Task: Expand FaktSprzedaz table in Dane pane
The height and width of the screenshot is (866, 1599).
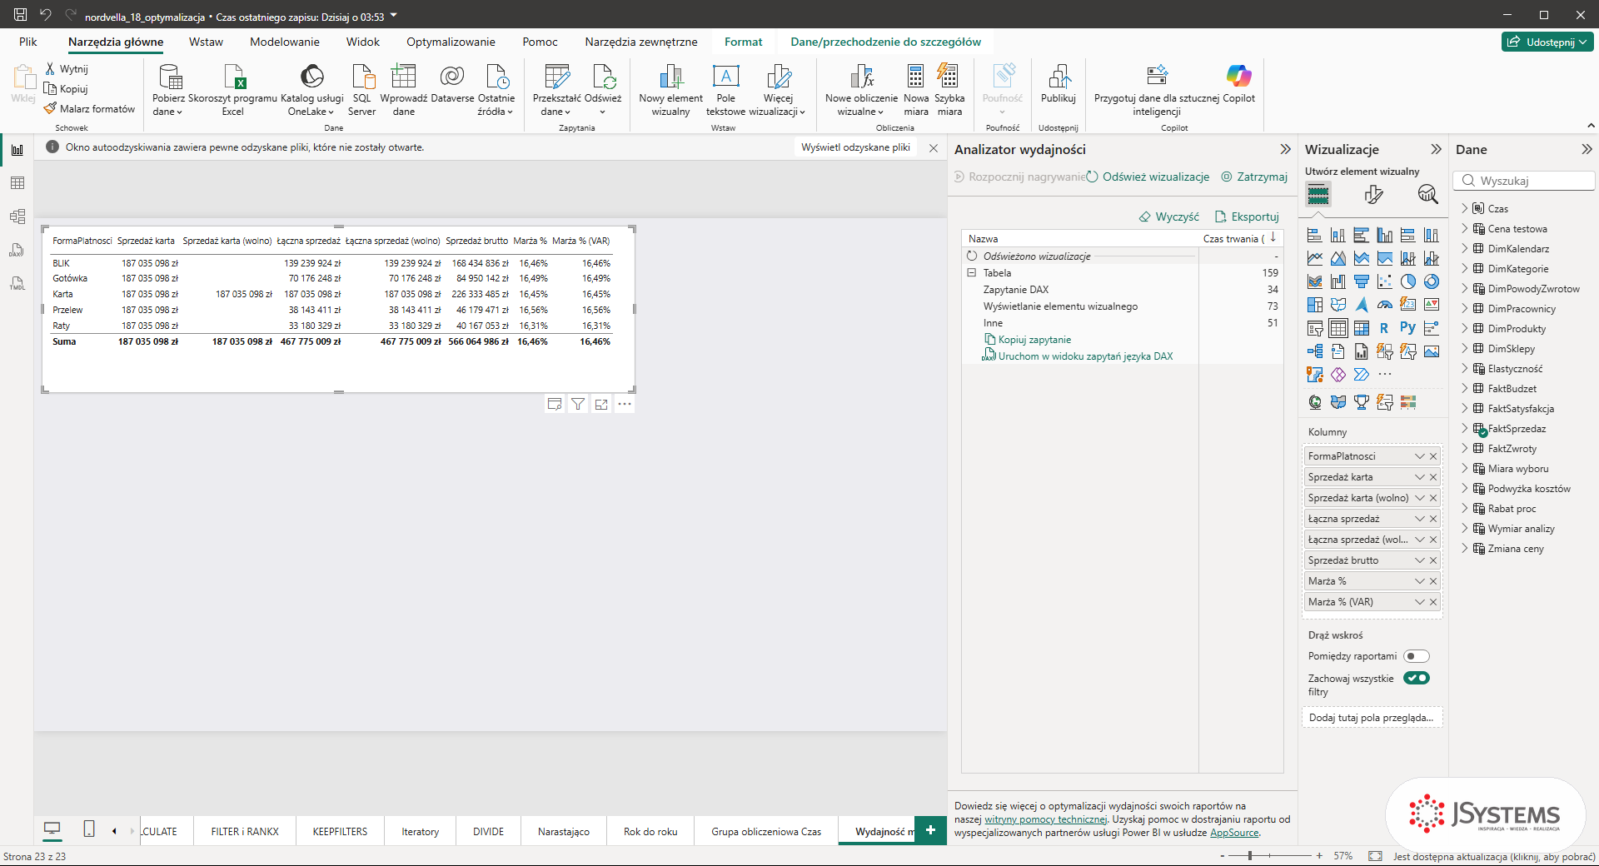Action: point(1465,428)
